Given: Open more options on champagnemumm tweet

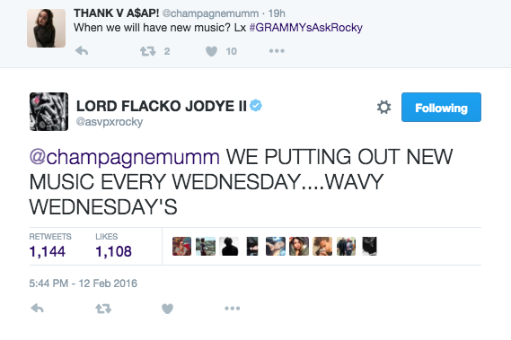Looking at the screenshot, I should click(x=277, y=51).
